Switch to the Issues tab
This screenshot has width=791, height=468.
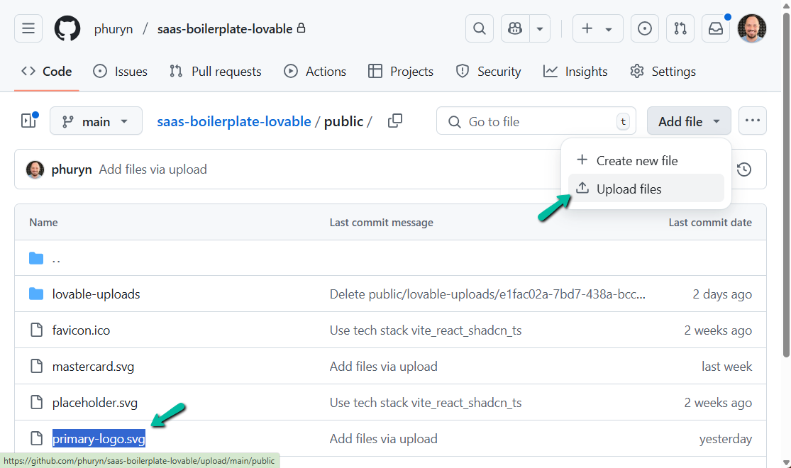pos(120,72)
